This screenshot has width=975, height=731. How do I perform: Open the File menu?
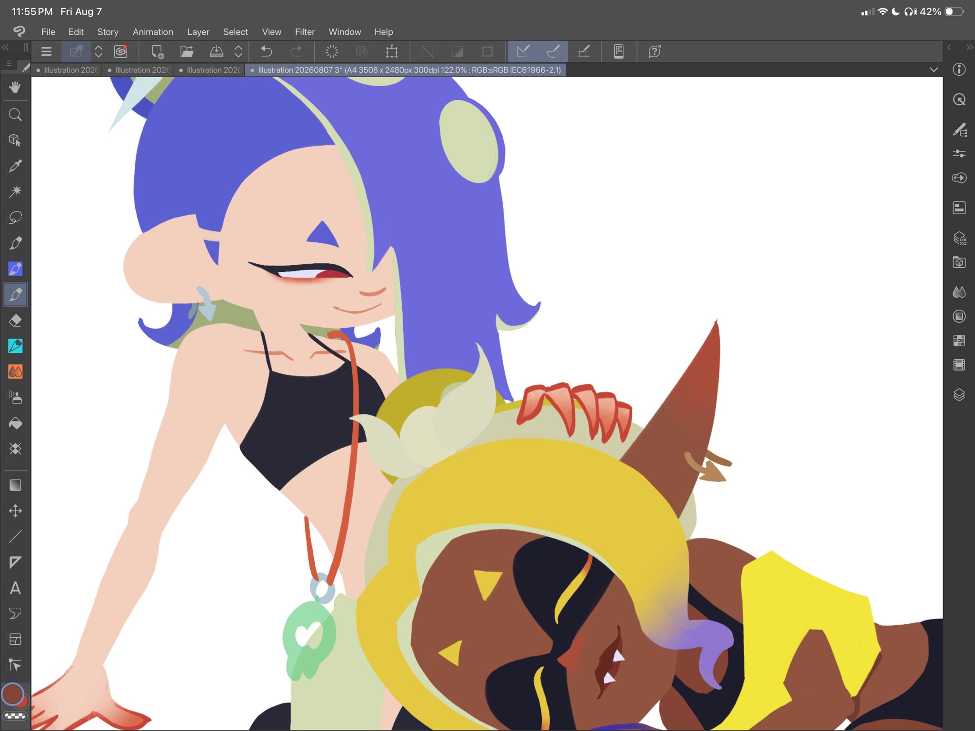[48, 32]
